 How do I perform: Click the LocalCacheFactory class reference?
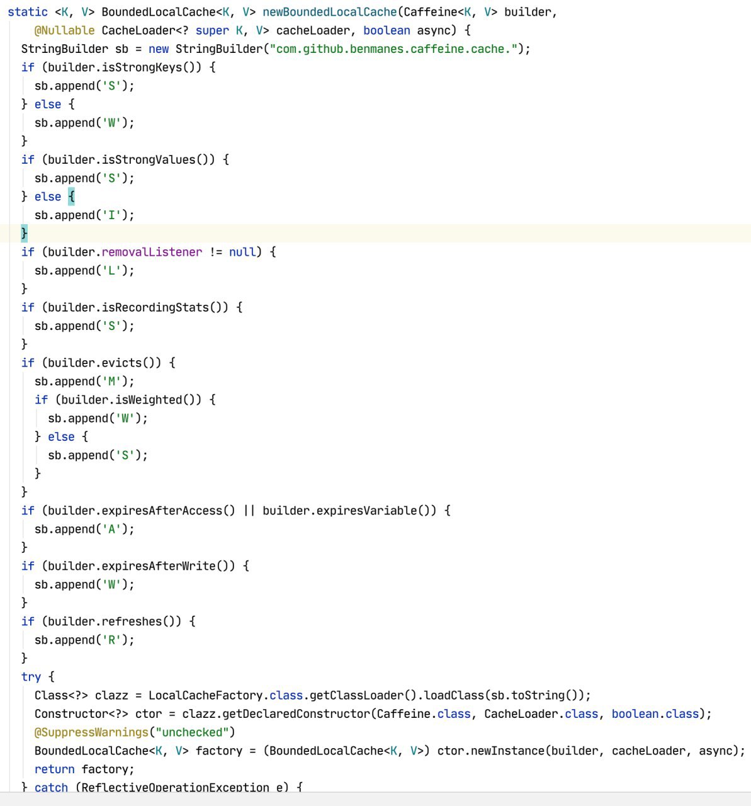pyautogui.click(x=206, y=695)
